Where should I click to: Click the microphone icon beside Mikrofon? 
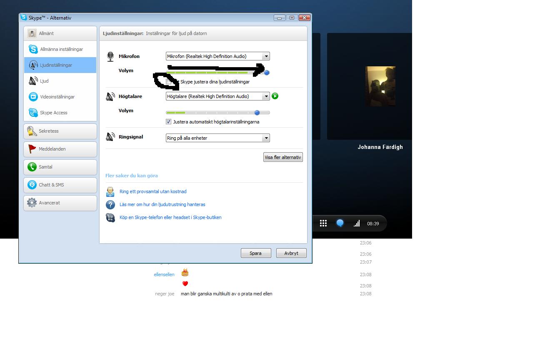110,56
